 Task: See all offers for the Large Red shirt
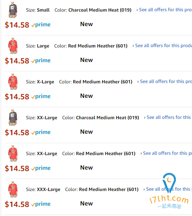(x=162, y=46)
